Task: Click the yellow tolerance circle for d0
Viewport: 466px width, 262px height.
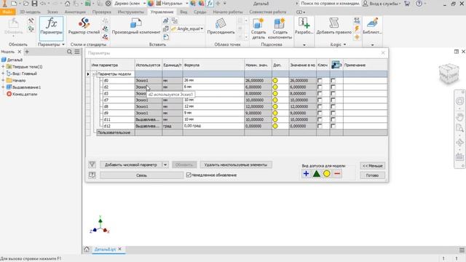Action: (x=275, y=81)
